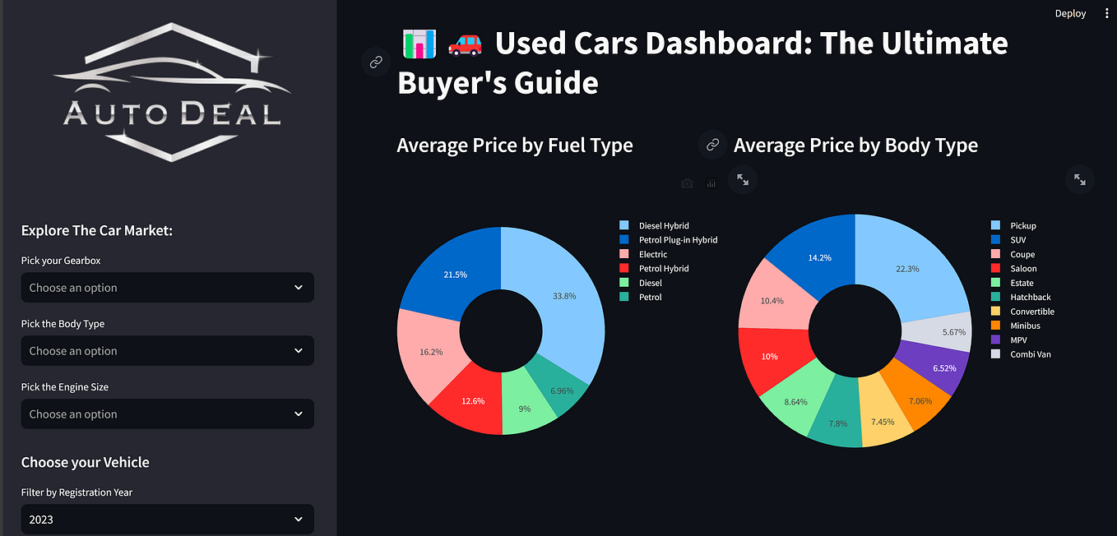Open the Pick the Body Type dropdown
The width and height of the screenshot is (1117, 536).
(167, 350)
